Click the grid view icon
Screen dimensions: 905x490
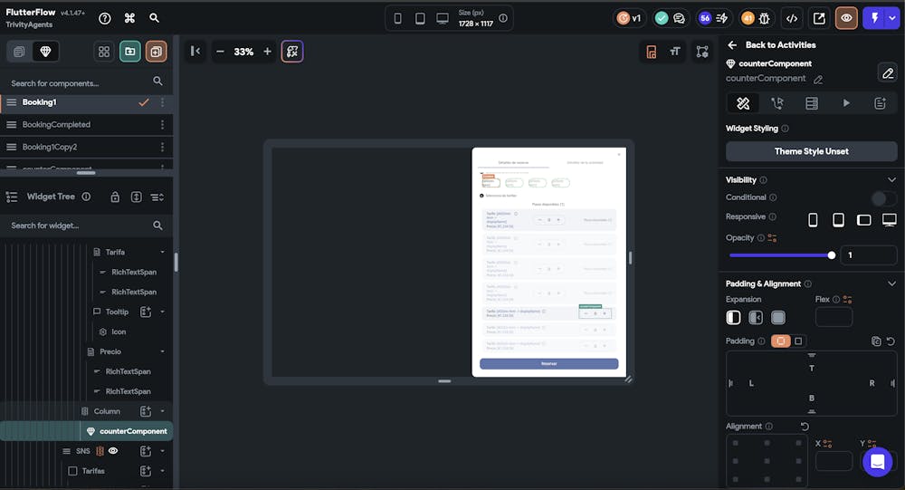click(x=104, y=52)
